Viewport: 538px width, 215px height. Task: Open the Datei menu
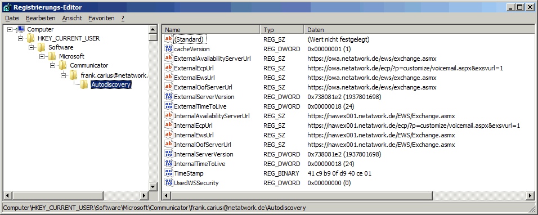click(x=12, y=18)
